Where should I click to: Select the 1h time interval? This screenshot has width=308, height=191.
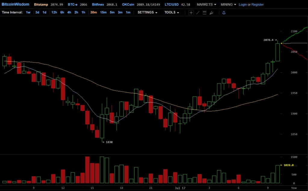(83, 12)
